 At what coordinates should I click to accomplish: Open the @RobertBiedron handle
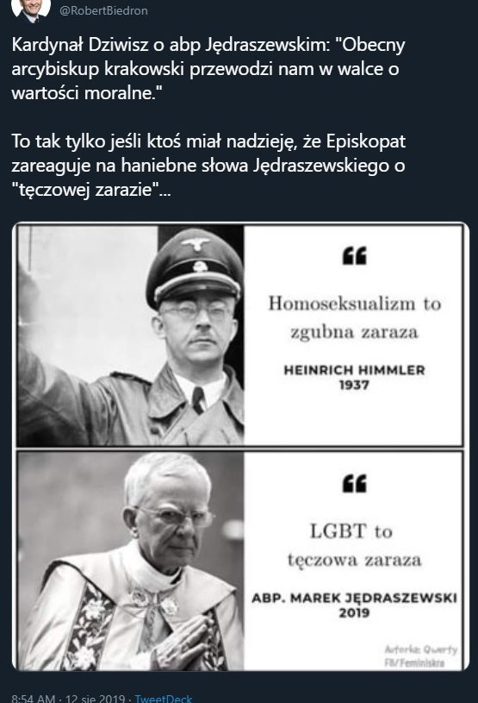pos(103,10)
